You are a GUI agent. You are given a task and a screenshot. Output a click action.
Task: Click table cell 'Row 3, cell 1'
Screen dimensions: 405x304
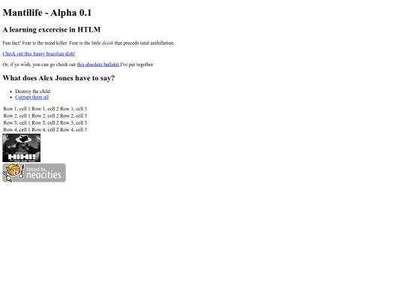click(16, 123)
